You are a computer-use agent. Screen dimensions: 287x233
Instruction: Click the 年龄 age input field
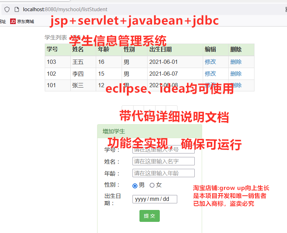[163, 173]
